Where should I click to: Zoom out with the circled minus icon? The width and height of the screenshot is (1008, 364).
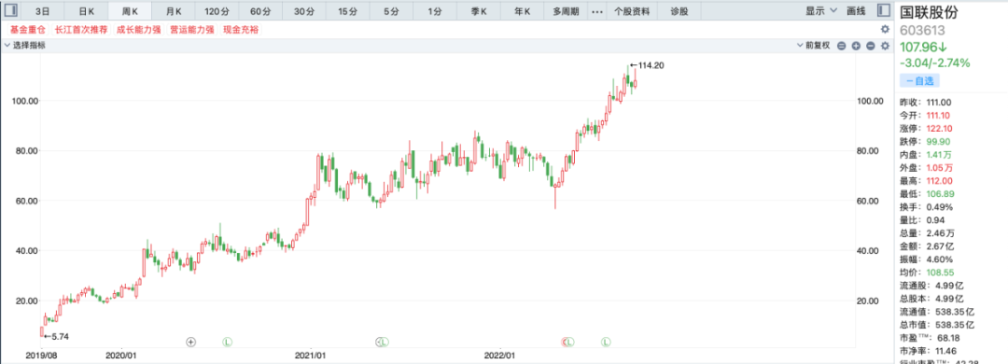tap(871, 46)
